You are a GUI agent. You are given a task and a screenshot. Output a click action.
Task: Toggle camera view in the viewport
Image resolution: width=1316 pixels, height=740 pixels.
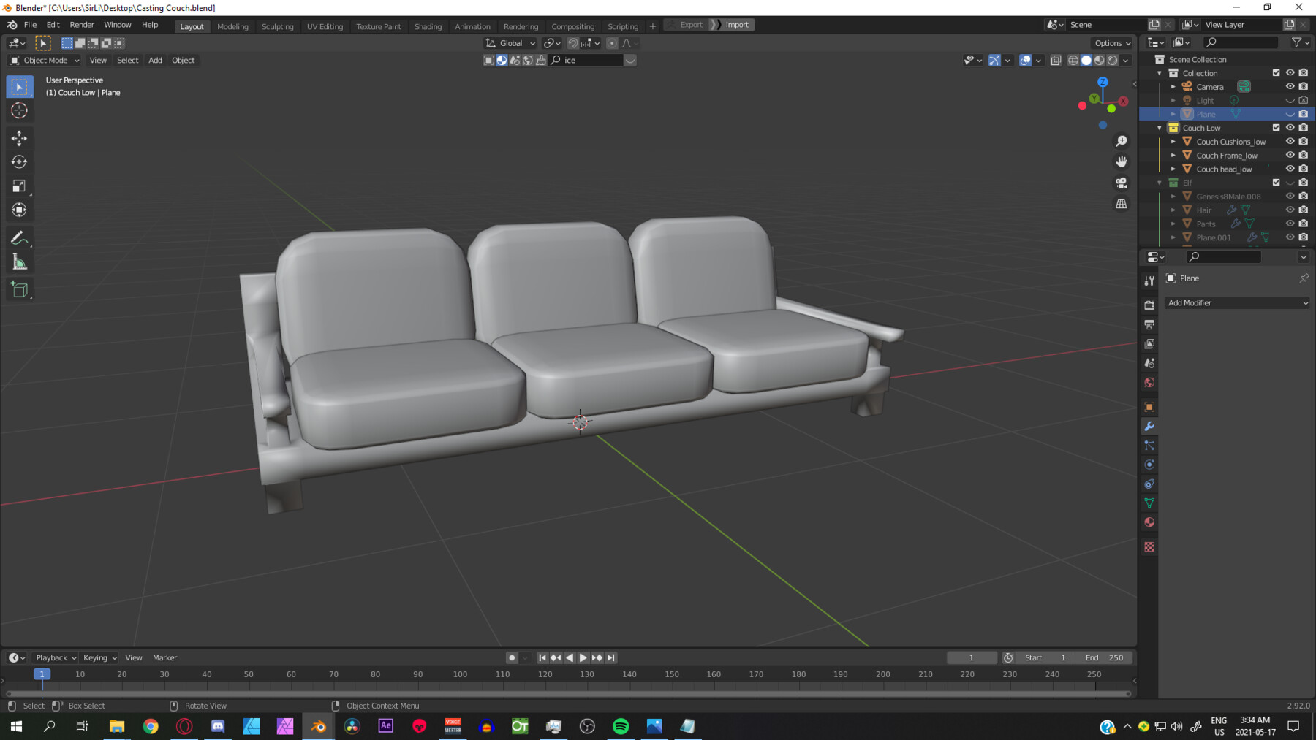pos(1121,183)
